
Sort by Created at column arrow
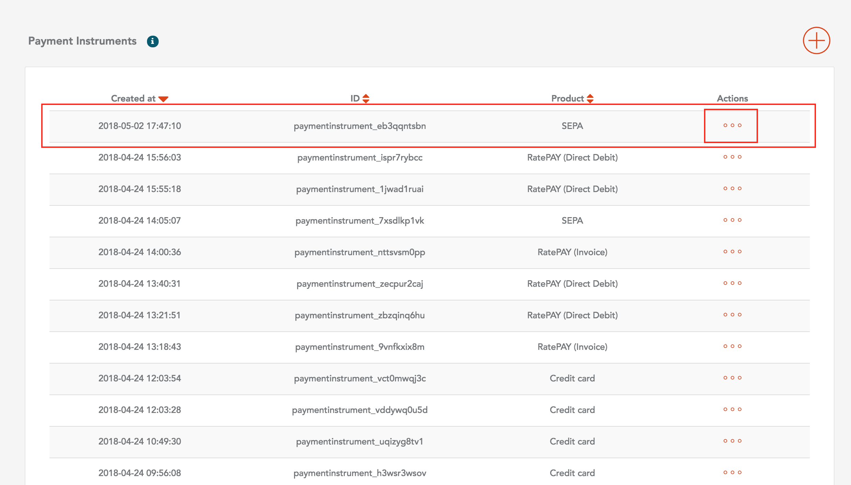pos(163,99)
